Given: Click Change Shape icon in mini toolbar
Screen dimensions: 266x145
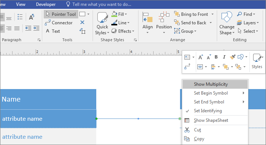Looking at the screenshot, I should click(x=241, y=57).
